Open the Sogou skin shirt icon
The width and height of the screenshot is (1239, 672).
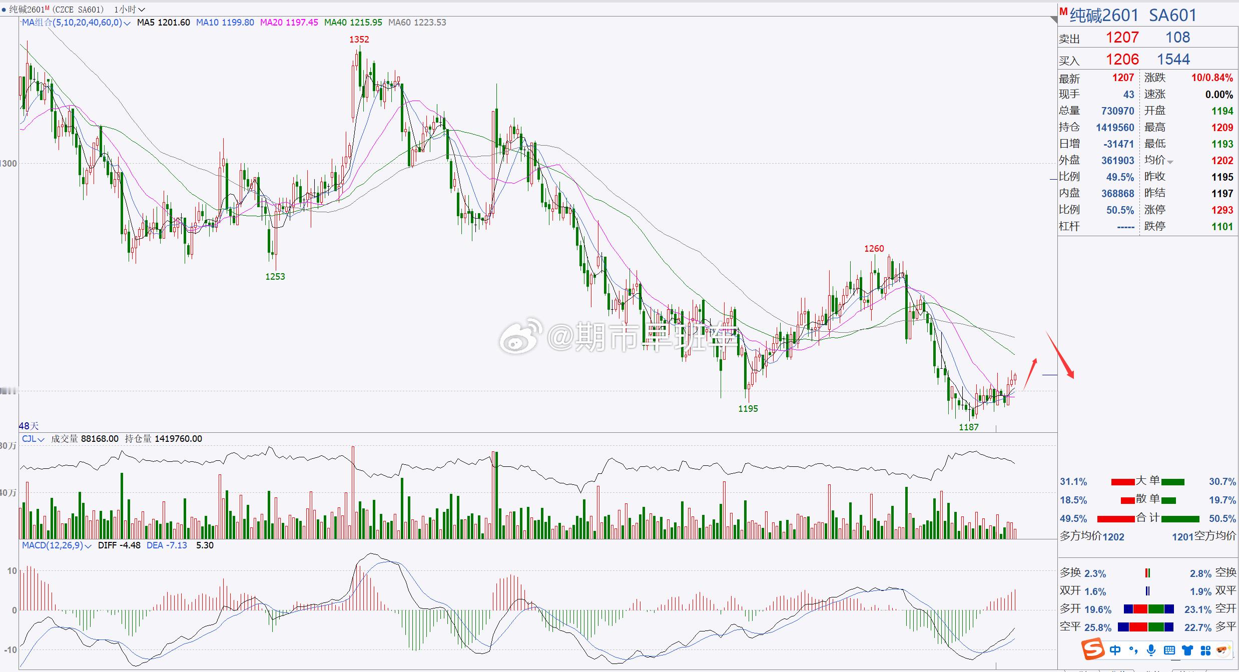tap(1187, 650)
